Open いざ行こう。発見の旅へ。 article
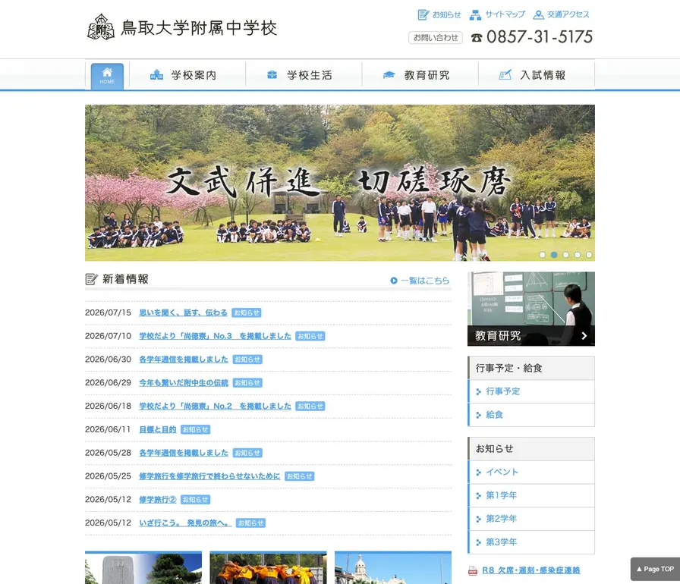680x584 pixels. (x=185, y=523)
